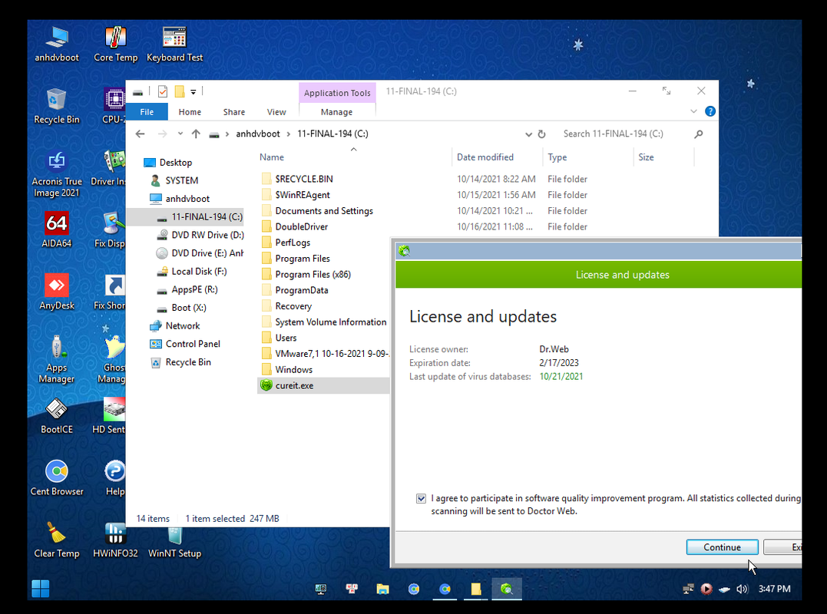Select cureit.exe in file list
Image resolution: width=827 pixels, height=614 pixels.
point(323,385)
